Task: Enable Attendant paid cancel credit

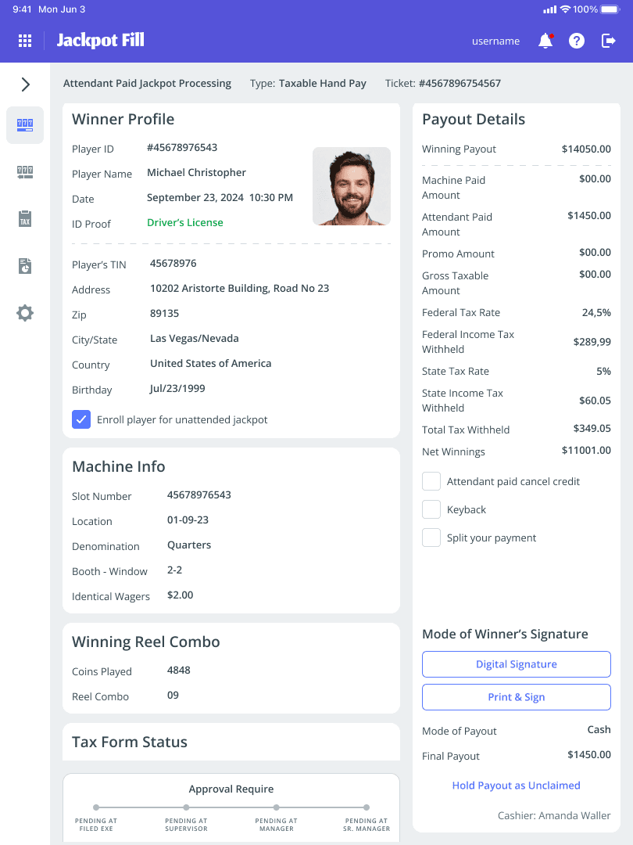Action: pos(431,481)
